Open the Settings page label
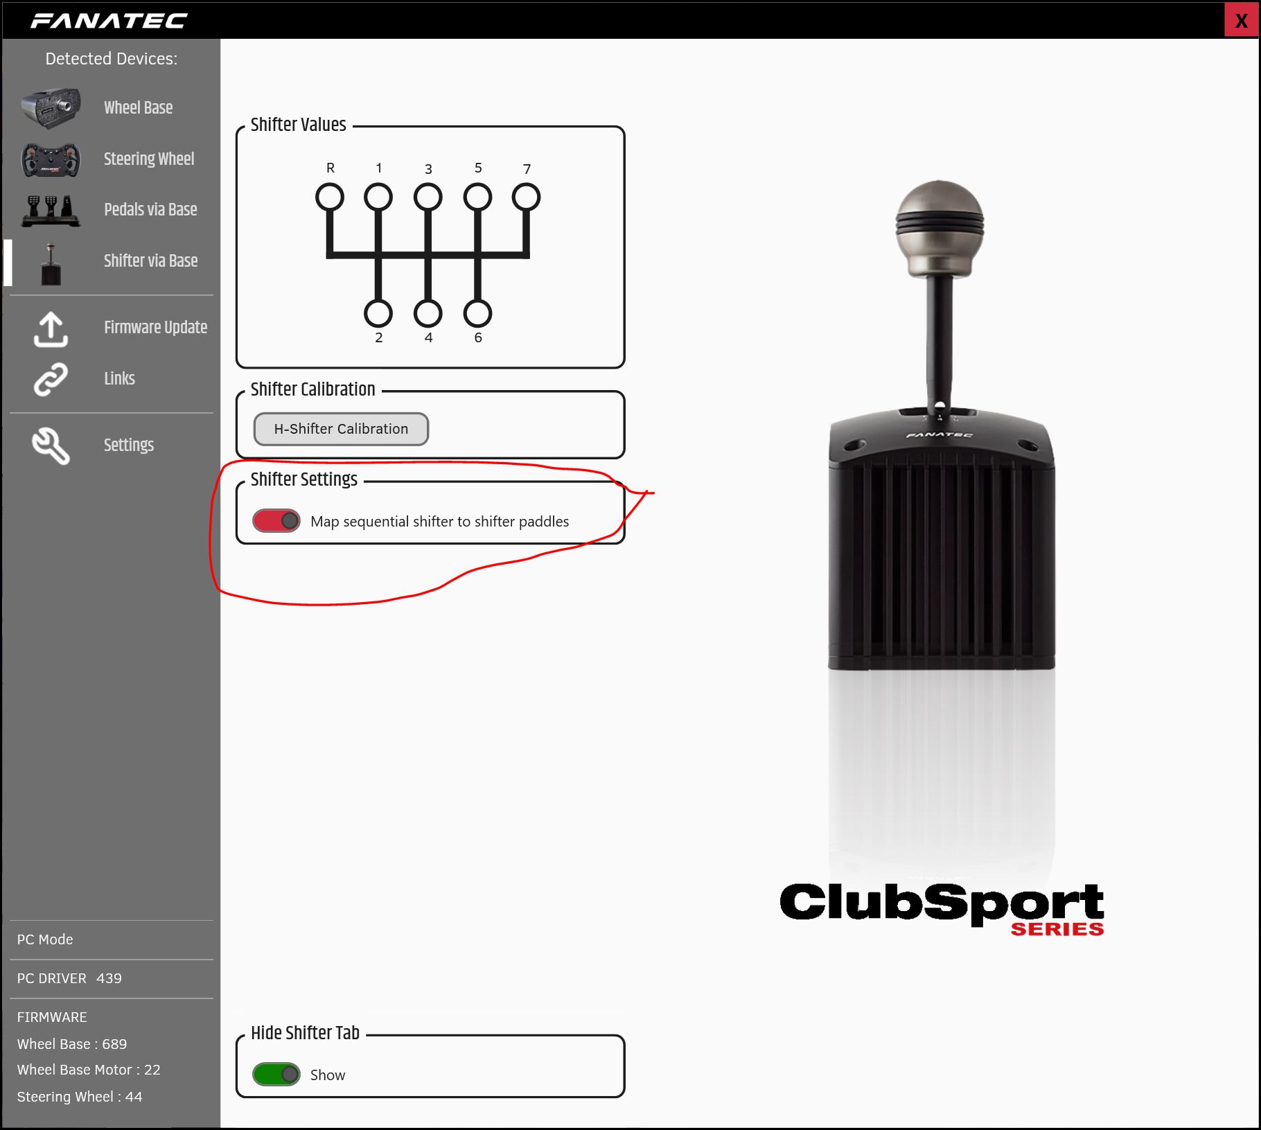Image resolution: width=1261 pixels, height=1130 pixels. click(128, 445)
